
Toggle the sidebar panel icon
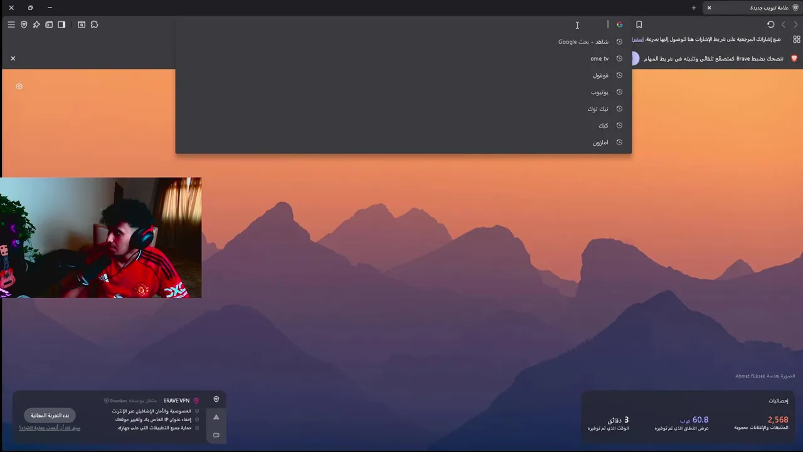(61, 24)
